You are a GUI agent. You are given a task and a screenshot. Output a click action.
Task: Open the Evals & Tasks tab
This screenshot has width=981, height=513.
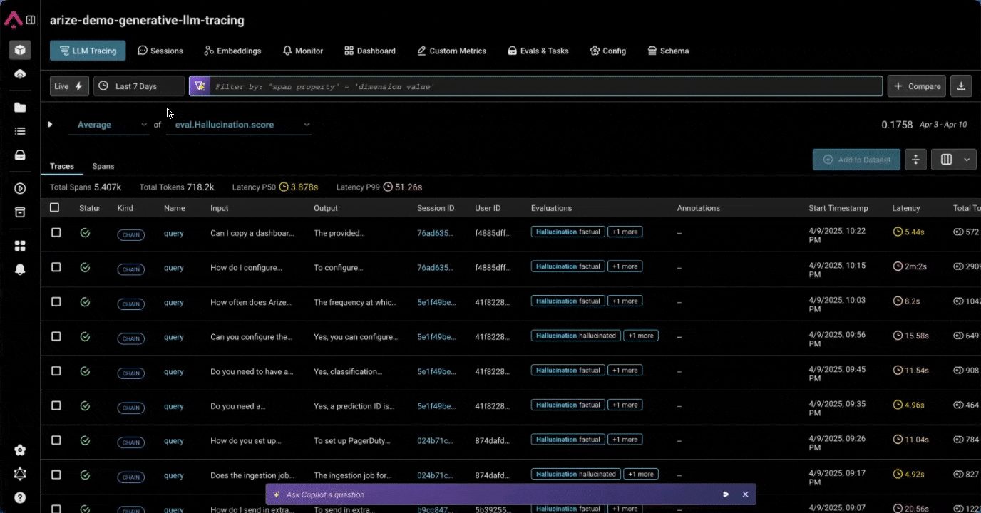click(538, 51)
